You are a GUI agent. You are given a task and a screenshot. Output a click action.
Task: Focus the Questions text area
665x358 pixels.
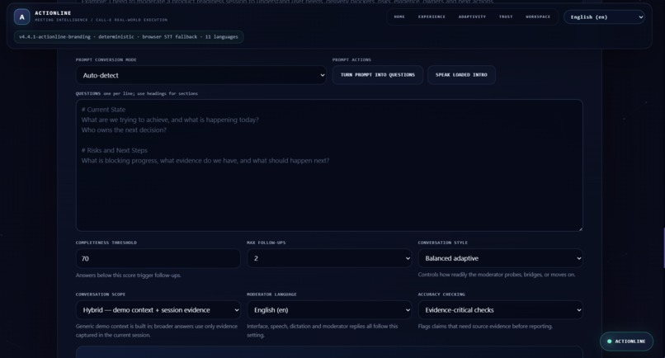[x=329, y=166]
